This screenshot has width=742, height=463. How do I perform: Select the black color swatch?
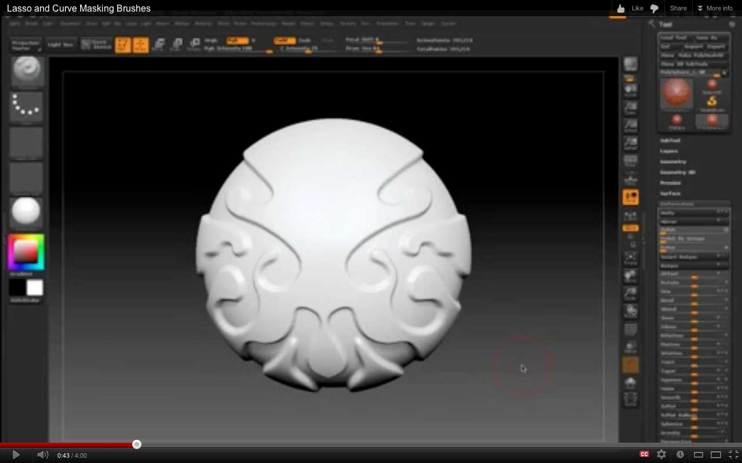17,288
